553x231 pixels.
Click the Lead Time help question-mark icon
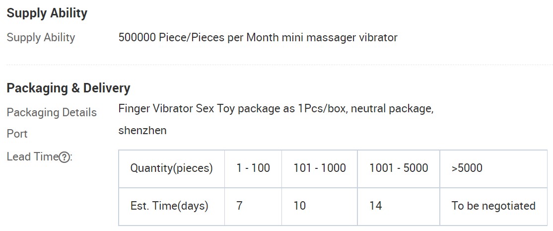point(64,157)
